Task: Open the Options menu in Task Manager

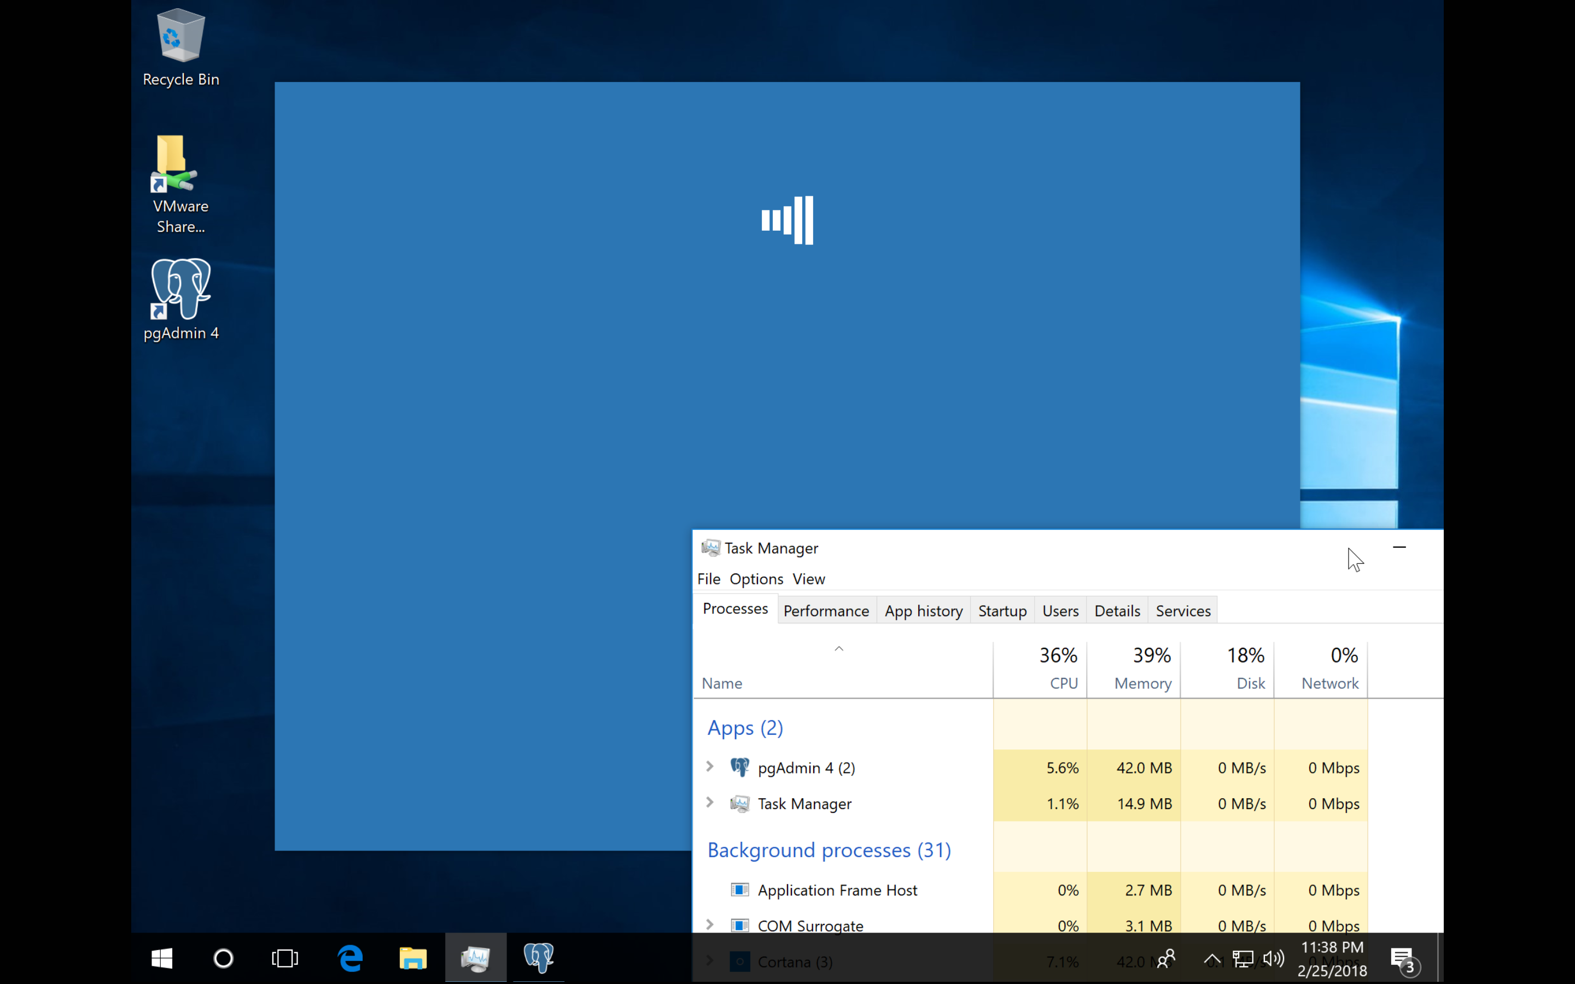Action: pos(756,578)
